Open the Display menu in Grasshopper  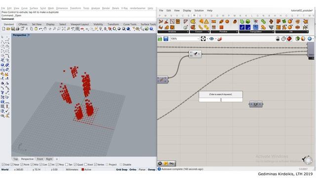coord(187,10)
